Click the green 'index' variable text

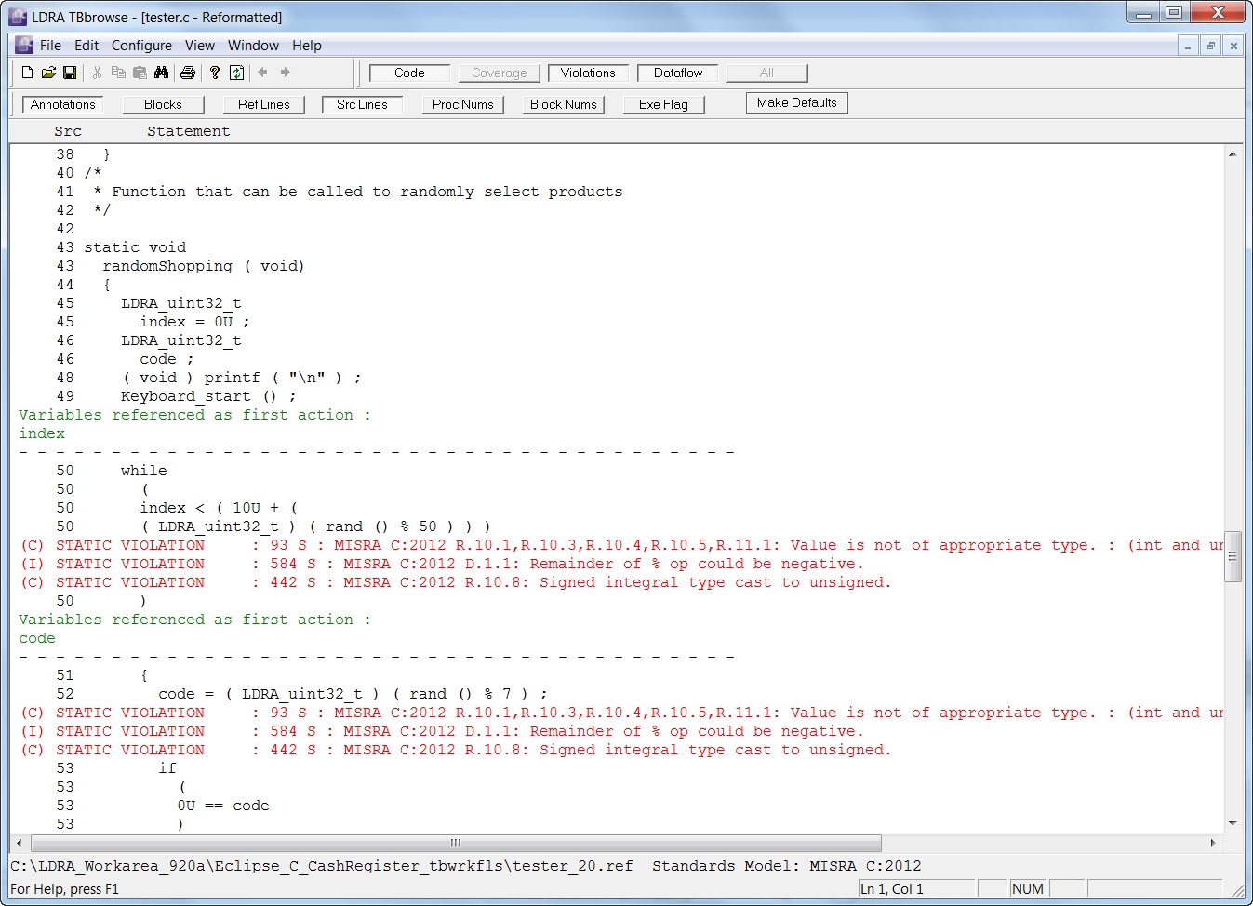pos(42,433)
